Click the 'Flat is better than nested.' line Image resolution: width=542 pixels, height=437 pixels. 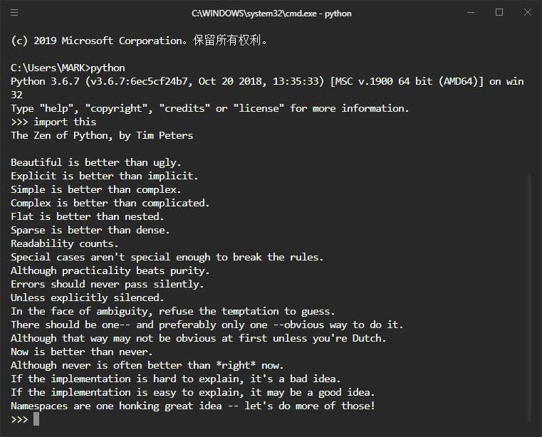pyautogui.click(x=88, y=216)
